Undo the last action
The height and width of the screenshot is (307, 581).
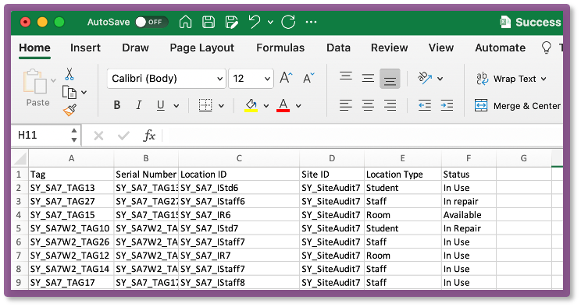pos(255,22)
